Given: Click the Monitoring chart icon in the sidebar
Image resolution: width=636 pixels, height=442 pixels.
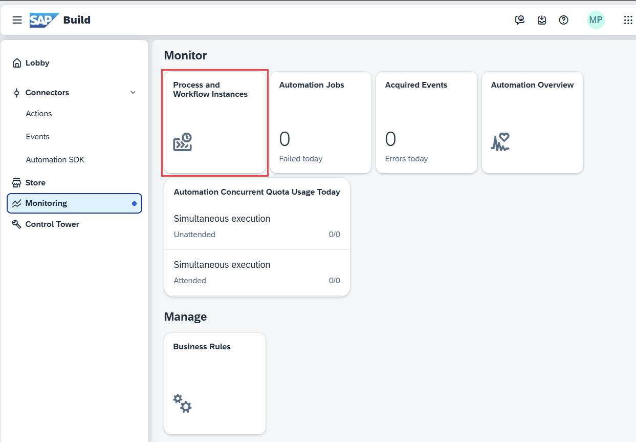Looking at the screenshot, I should [17, 203].
